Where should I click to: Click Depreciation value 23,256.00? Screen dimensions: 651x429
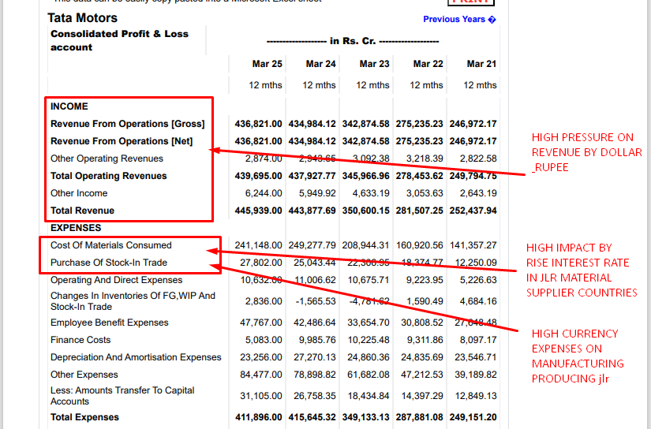260,357
